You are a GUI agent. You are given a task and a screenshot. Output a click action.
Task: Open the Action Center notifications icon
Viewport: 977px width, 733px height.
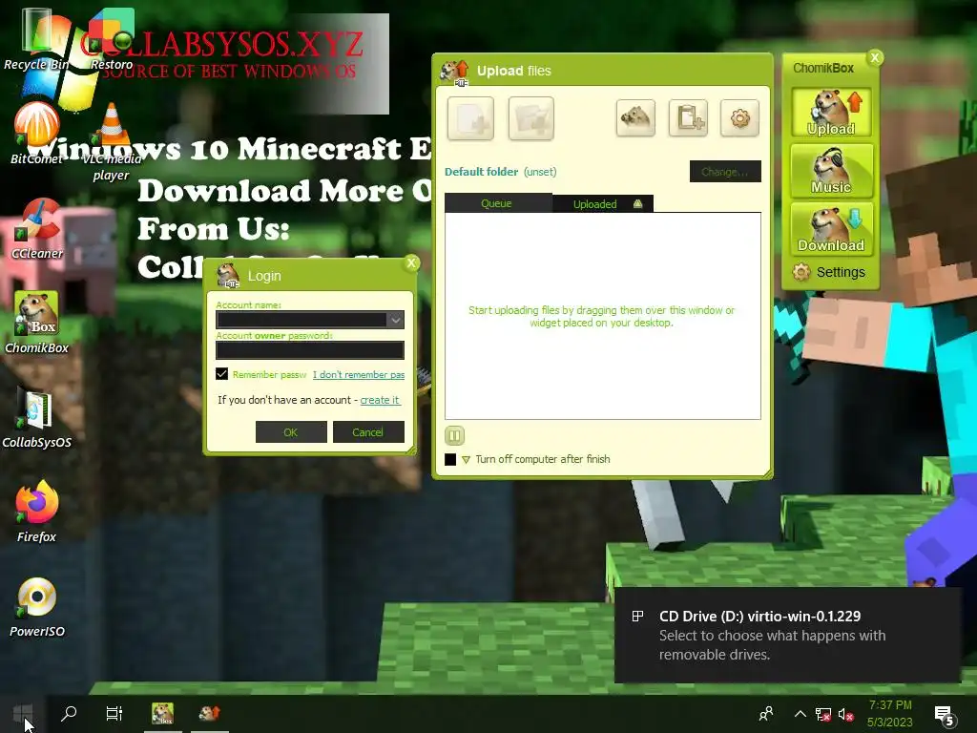(945, 716)
